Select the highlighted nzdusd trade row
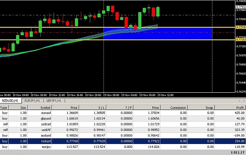The height and width of the screenshot is (155, 246). (x=123, y=141)
